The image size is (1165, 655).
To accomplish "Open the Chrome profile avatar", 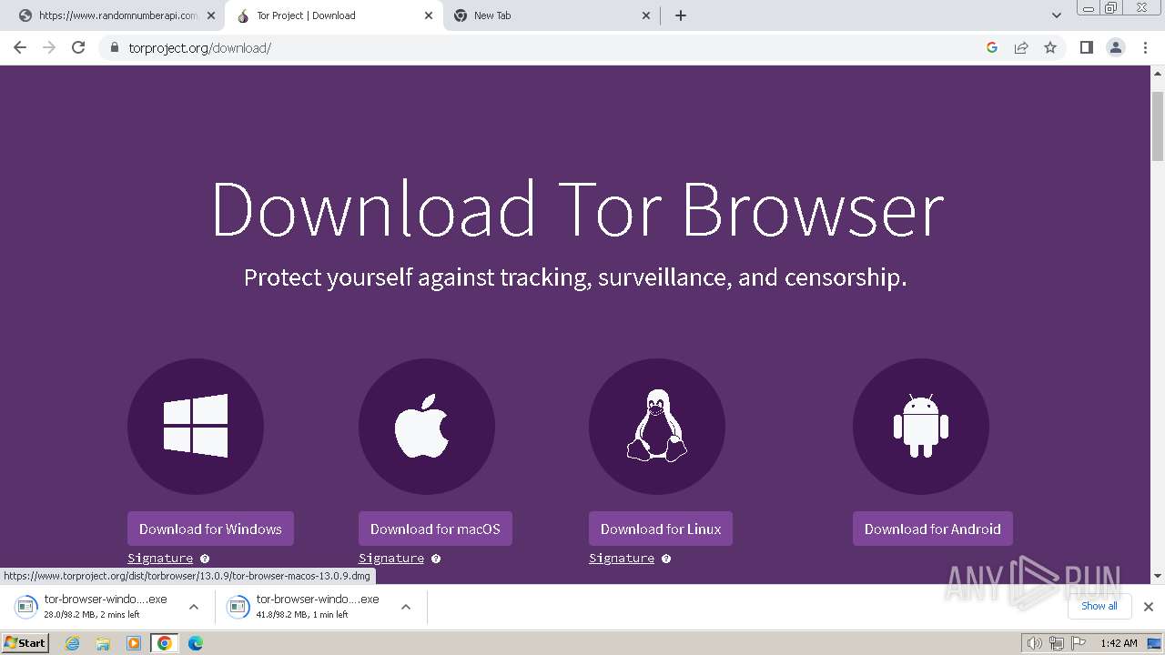I will point(1116,47).
